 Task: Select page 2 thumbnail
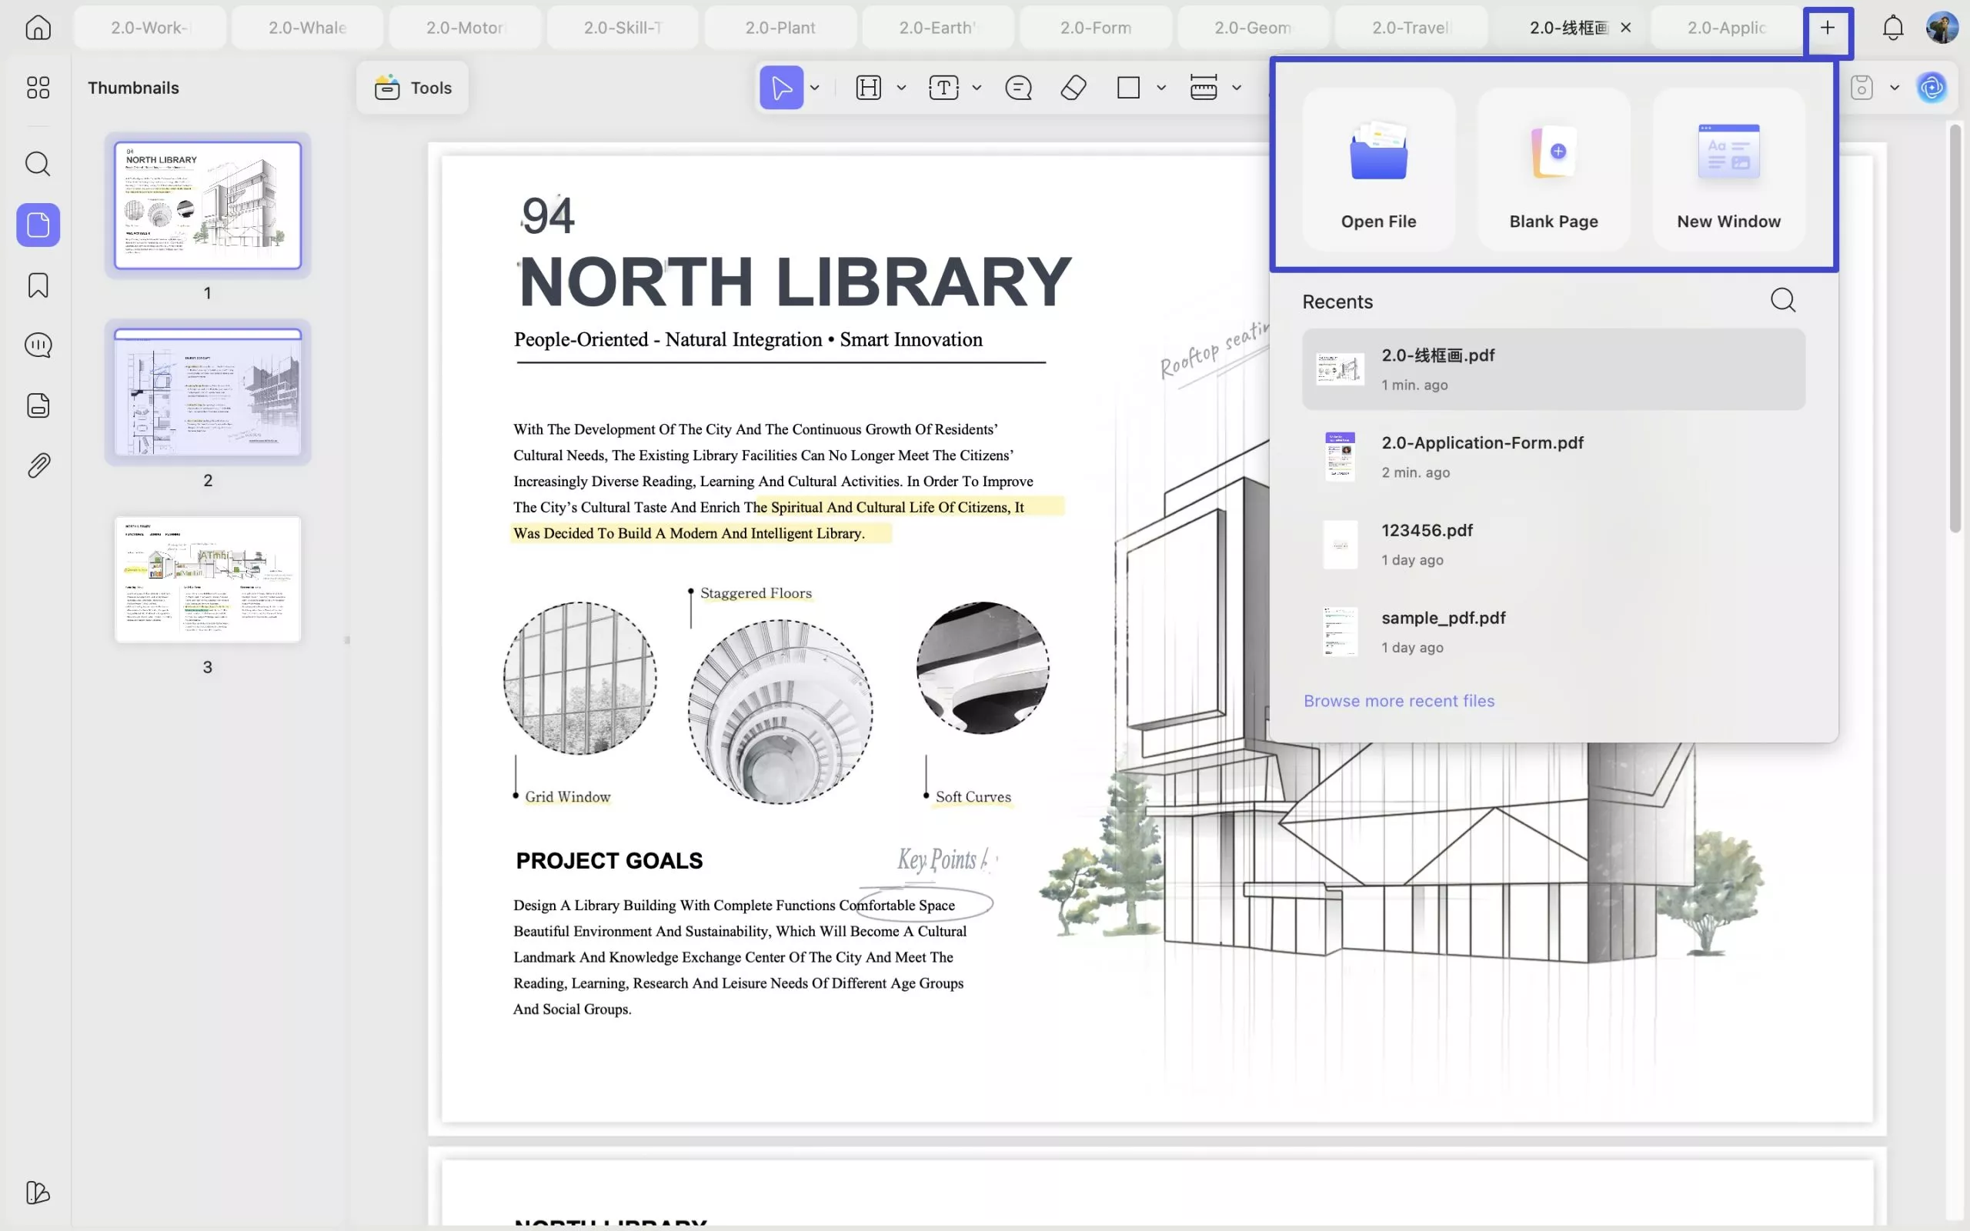pos(208,392)
